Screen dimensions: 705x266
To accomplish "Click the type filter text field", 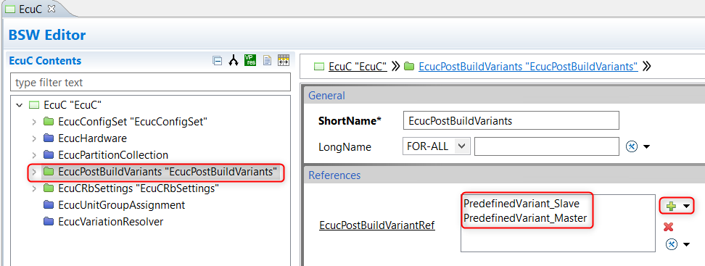I will (151, 83).
